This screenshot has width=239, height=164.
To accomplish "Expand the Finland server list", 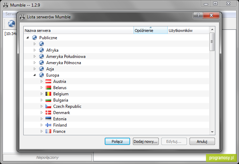I will pos(41,125).
